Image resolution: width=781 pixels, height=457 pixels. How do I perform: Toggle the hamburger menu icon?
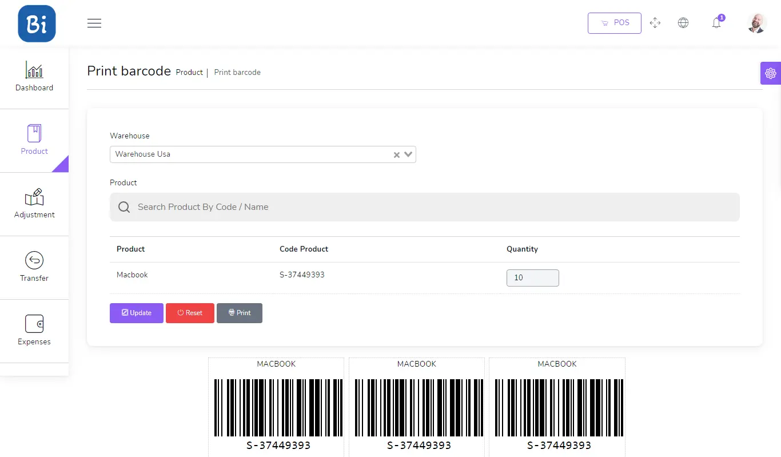[x=94, y=23]
